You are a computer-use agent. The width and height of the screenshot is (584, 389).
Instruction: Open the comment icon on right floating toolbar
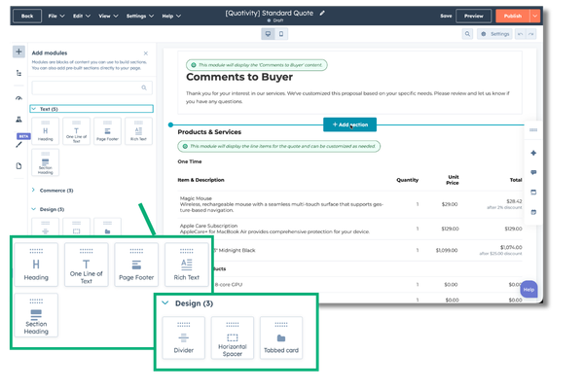pos(533,172)
